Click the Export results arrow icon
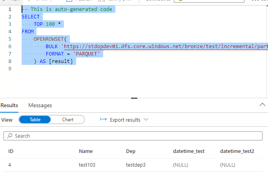The height and width of the screenshot is (176, 268). (104, 119)
